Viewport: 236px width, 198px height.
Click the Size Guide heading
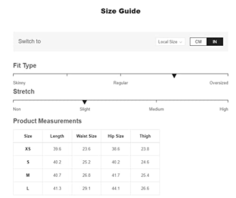[x=121, y=11]
